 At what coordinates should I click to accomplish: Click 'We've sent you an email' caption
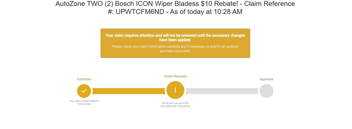point(175,103)
